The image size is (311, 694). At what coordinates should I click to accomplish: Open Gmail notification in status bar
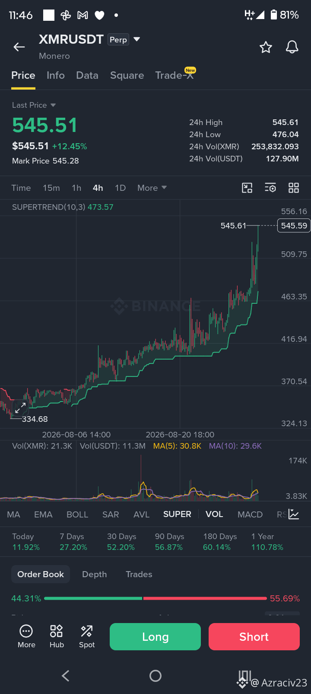[83, 16]
